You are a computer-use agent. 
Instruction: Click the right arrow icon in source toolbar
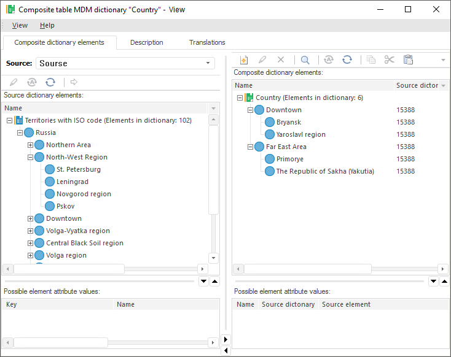pos(74,82)
